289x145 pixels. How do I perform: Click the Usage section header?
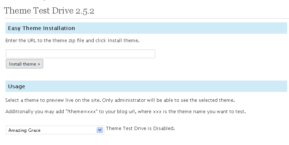(x=146, y=86)
